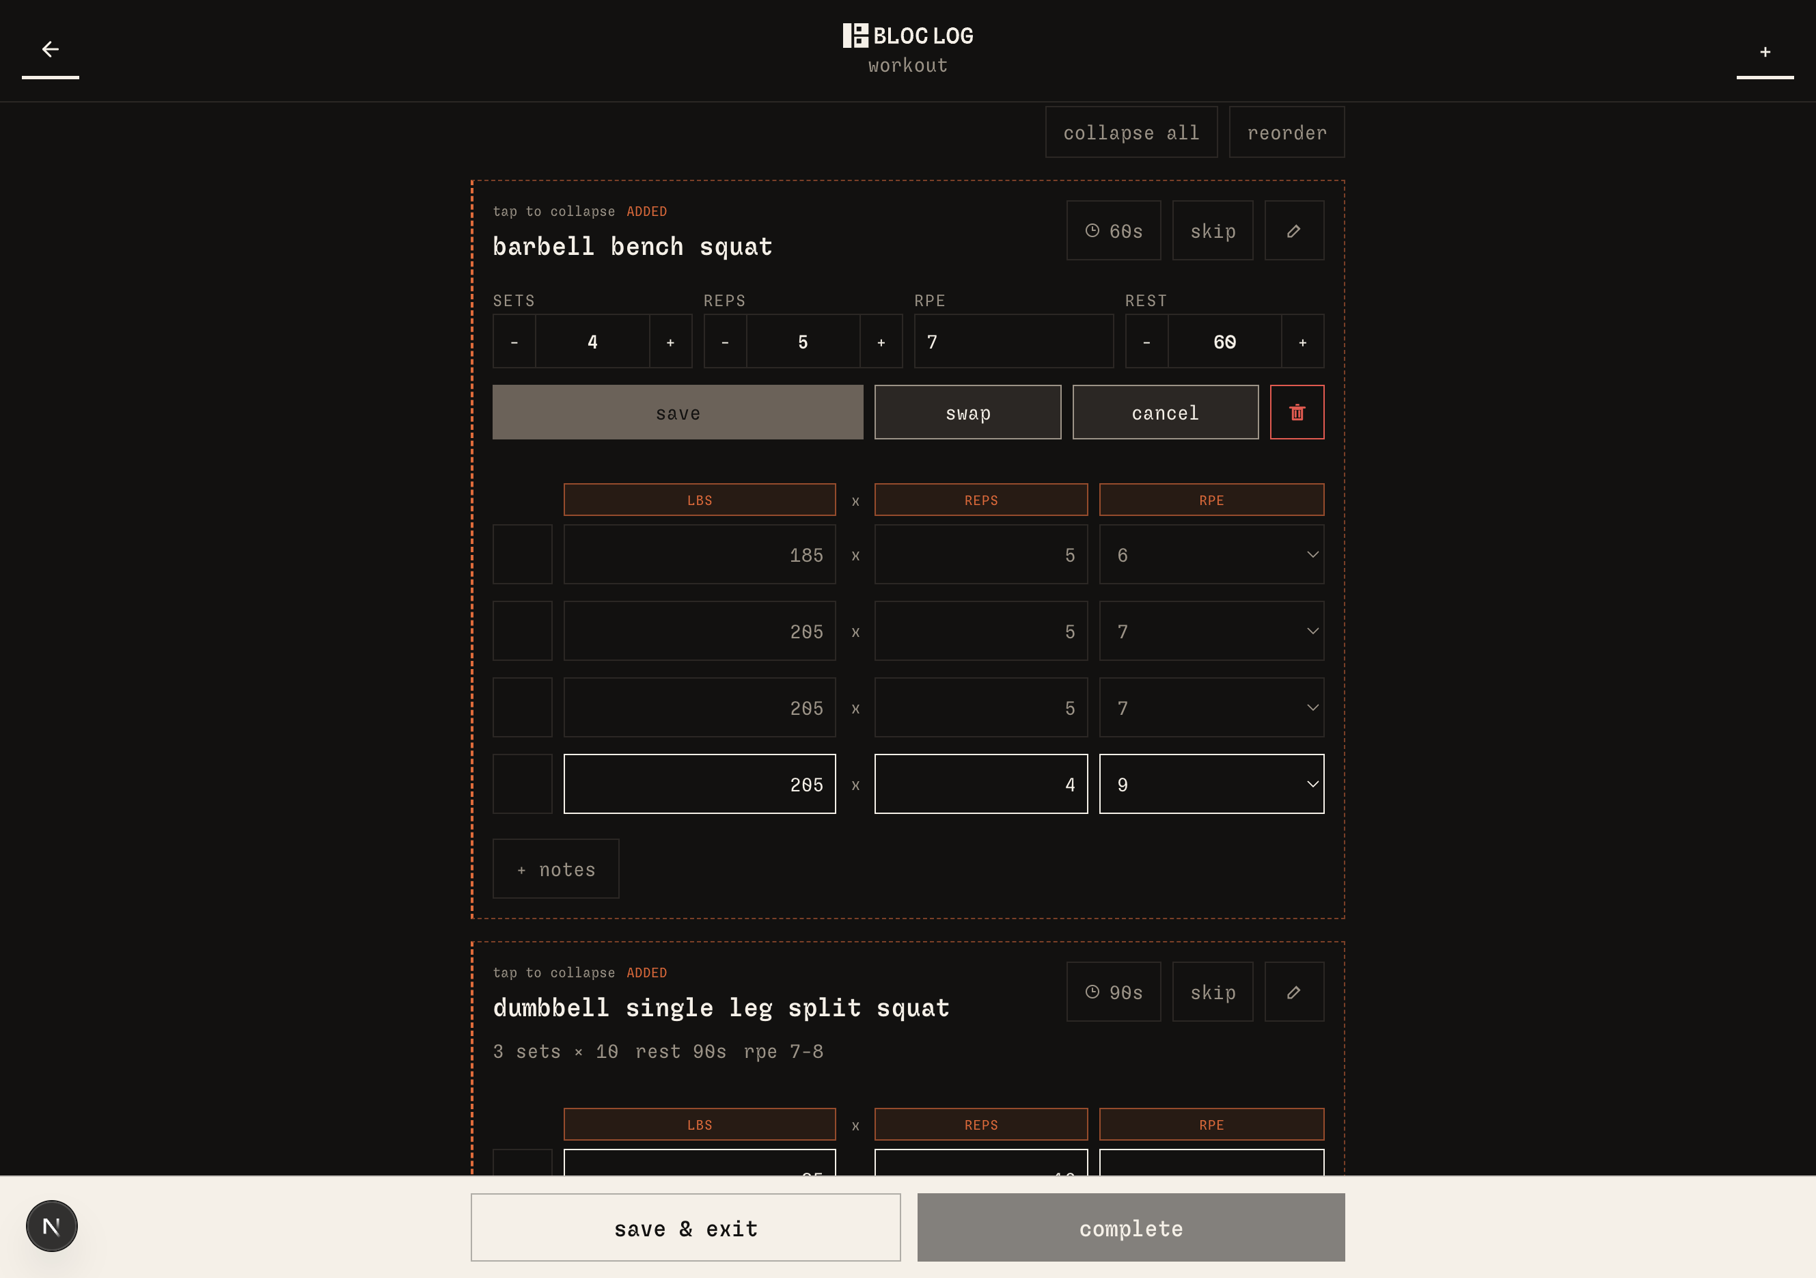Click the 185 lbs weight field
Screen dimensions: 1816x1278
[x=699, y=554]
